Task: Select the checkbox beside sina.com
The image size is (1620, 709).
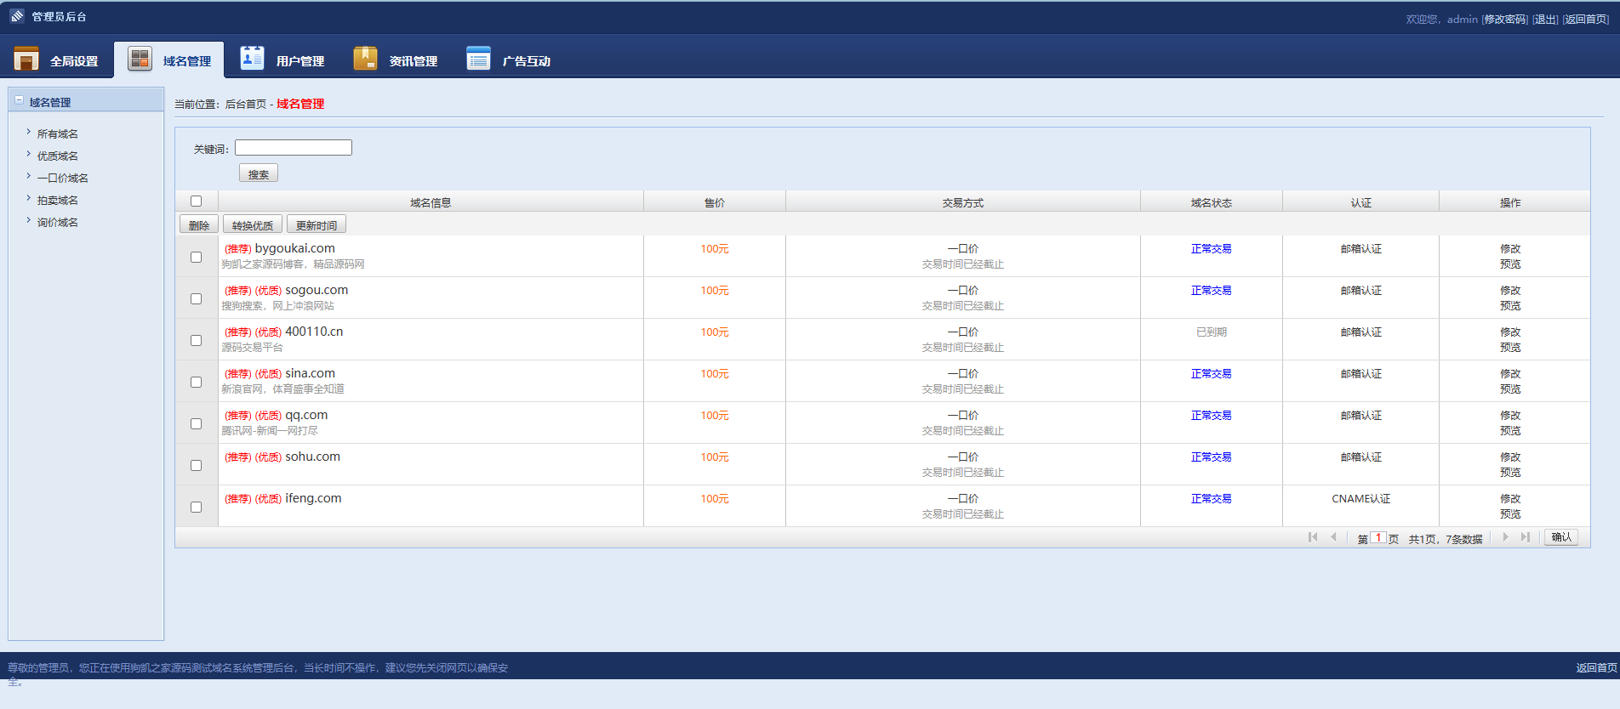Action: point(197,382)
